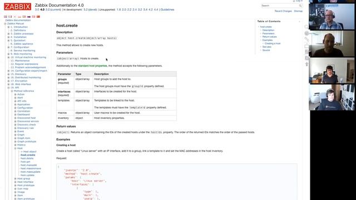Expand the 7. Configuration node

pyautogui.click(x=9, y=47)
